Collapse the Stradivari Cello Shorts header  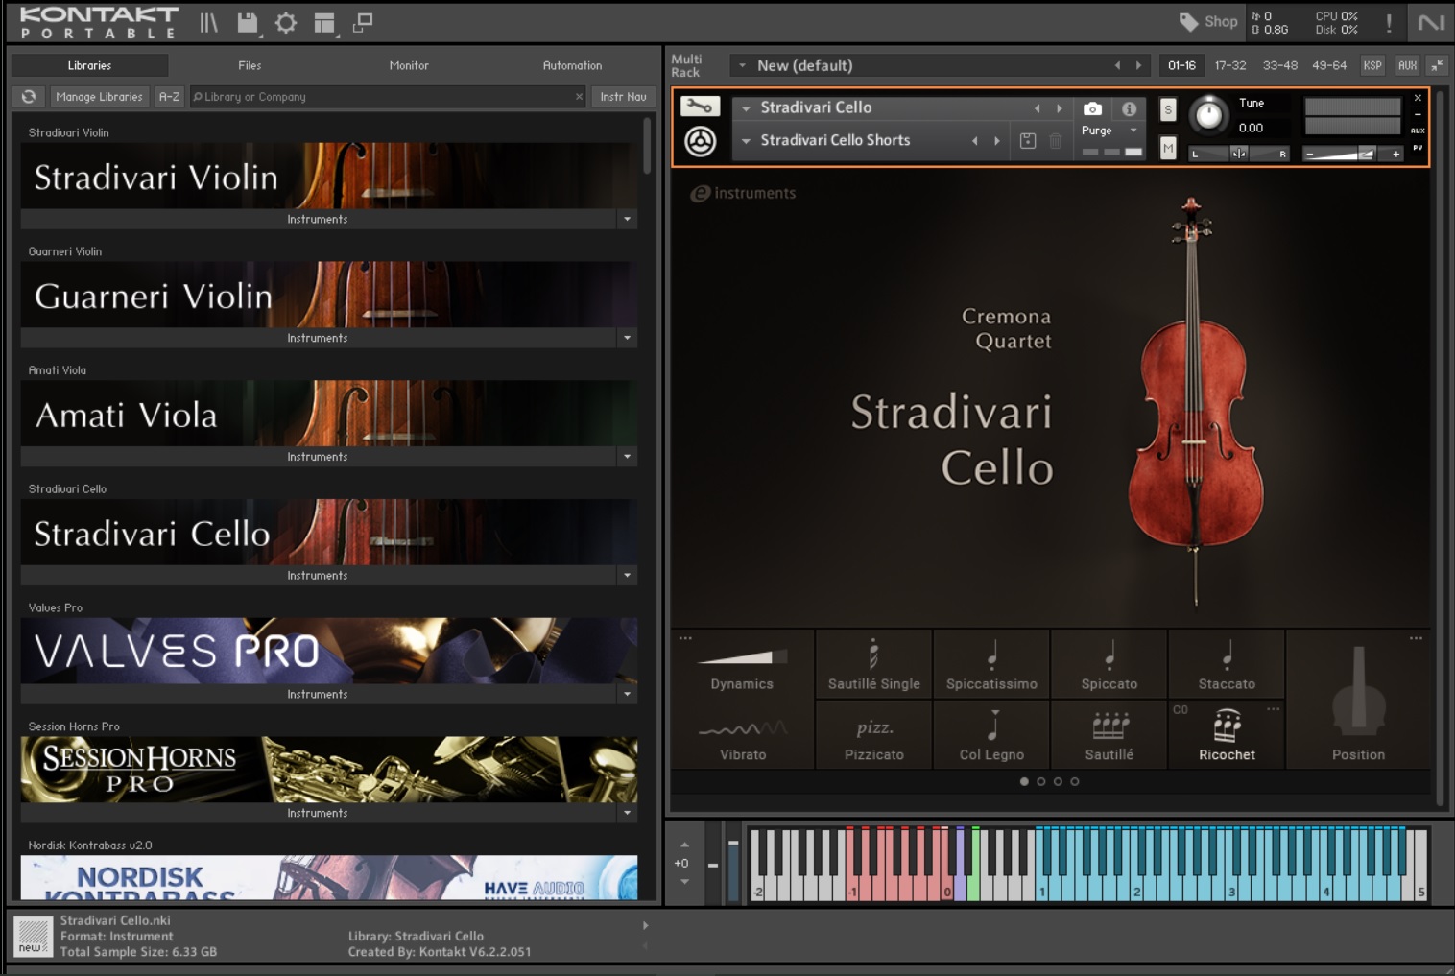point(746,140)
